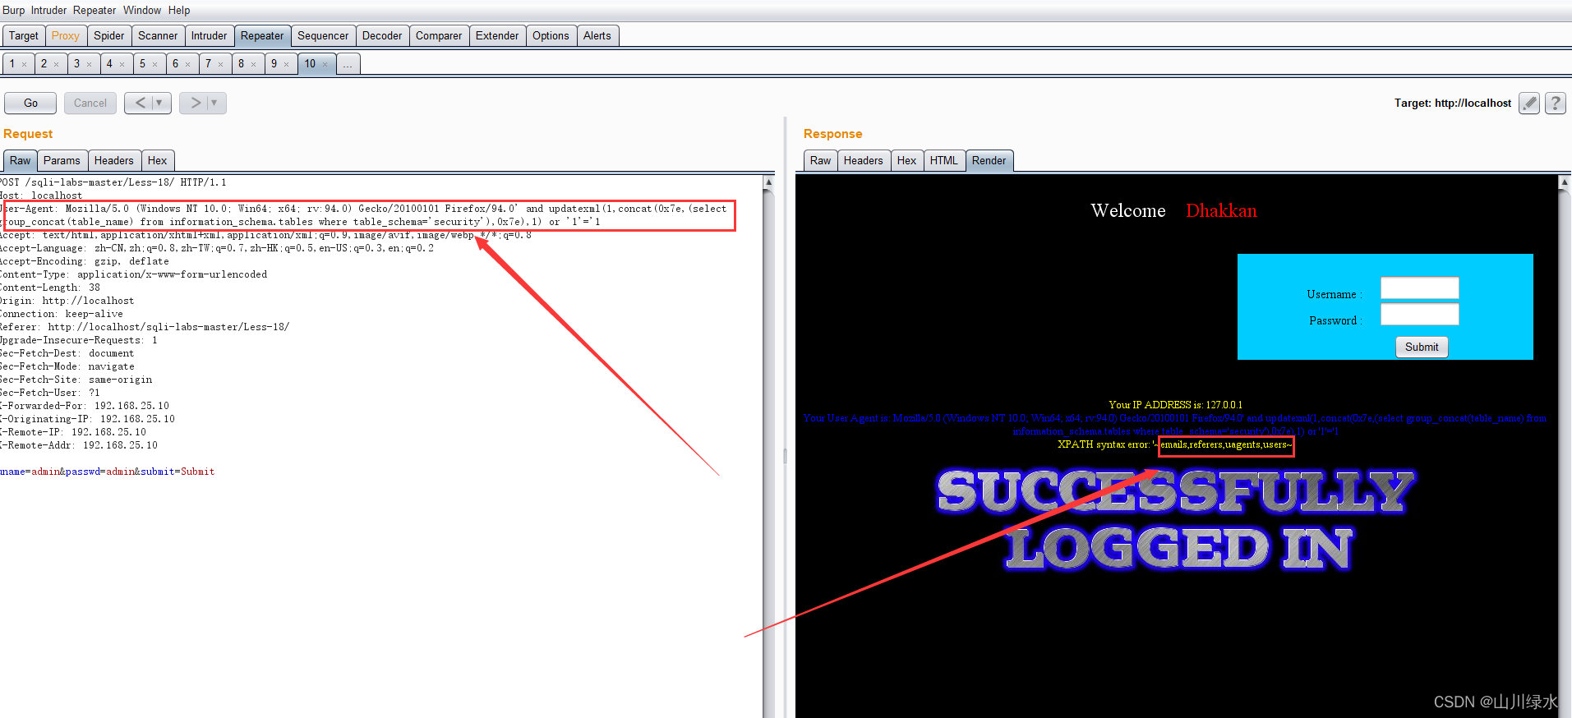Close repeater tab 1

click(x=25, y=64)
